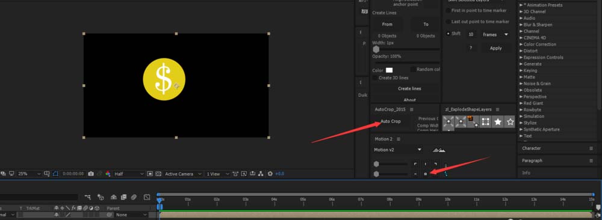Screen dimensions: 602x220
Task: Open the timeline button icon
Action: (252, 174)
